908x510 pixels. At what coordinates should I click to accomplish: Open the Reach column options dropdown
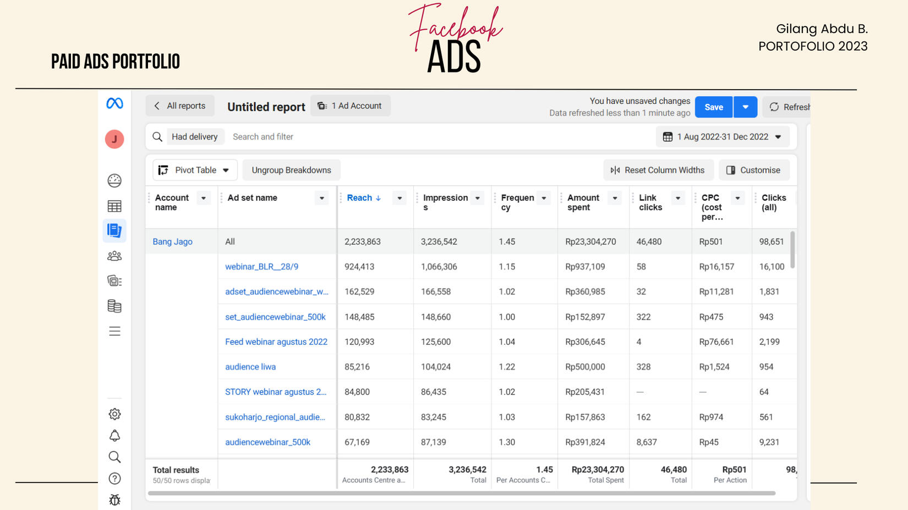400,198
